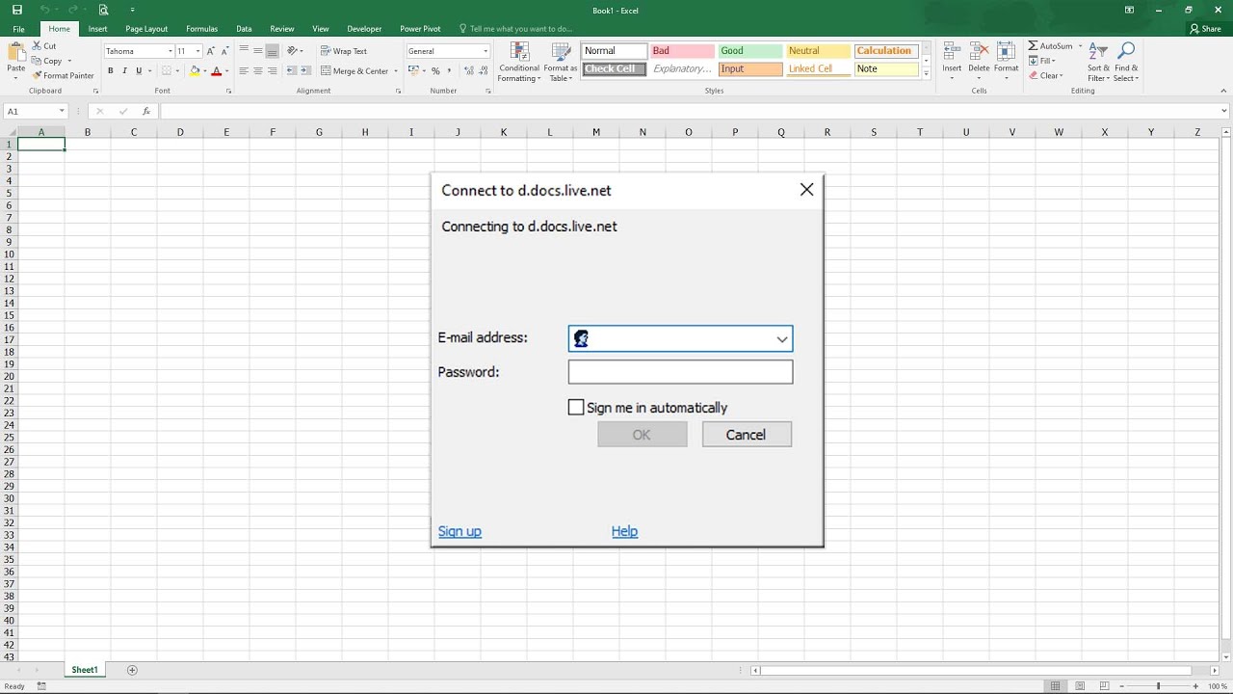Open the General number format dropdown
Viewport: 1233px width, 694px height.
tap(485, 51)
